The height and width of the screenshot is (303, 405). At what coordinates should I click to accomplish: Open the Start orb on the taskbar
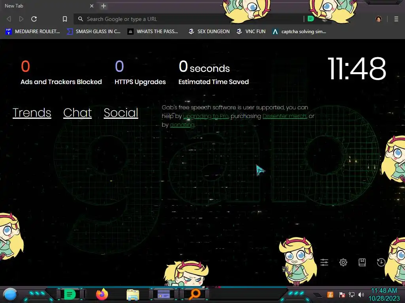(10, 295)
